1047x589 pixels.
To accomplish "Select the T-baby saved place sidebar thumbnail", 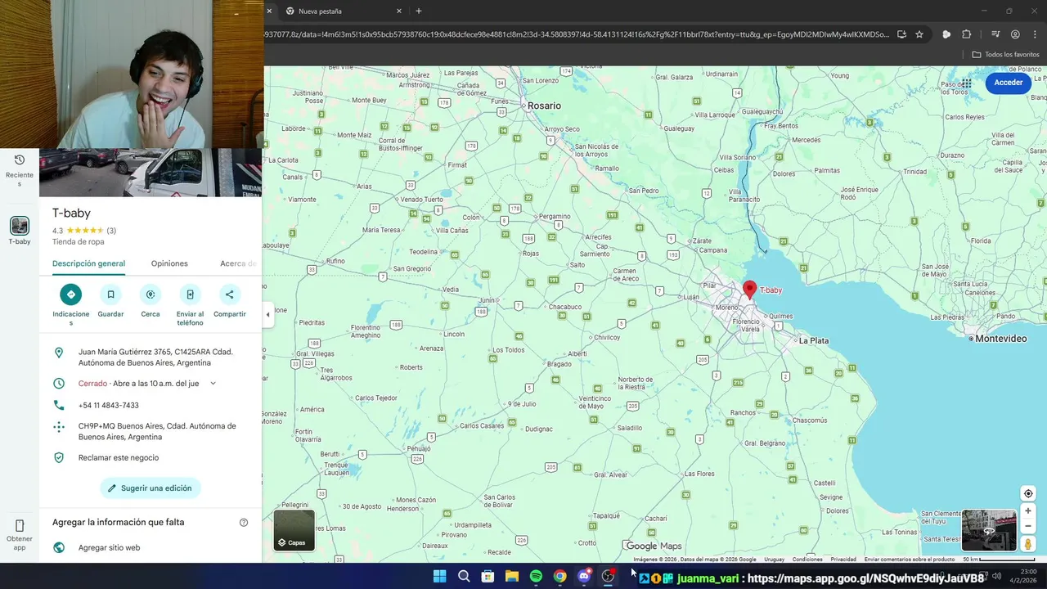I will (x=20, y=226).
